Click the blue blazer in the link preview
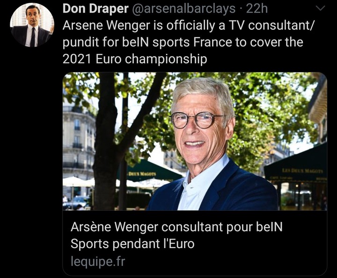This screenshot has height=278, width=337. click(x=236, y=189)
